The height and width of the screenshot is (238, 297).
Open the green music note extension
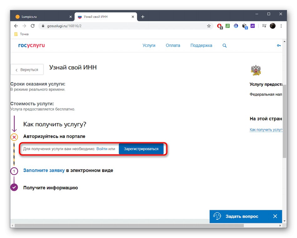228,26
